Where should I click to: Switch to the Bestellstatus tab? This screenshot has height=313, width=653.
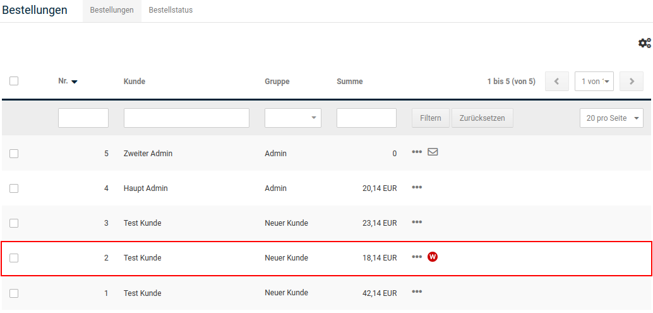coord(171,11)
